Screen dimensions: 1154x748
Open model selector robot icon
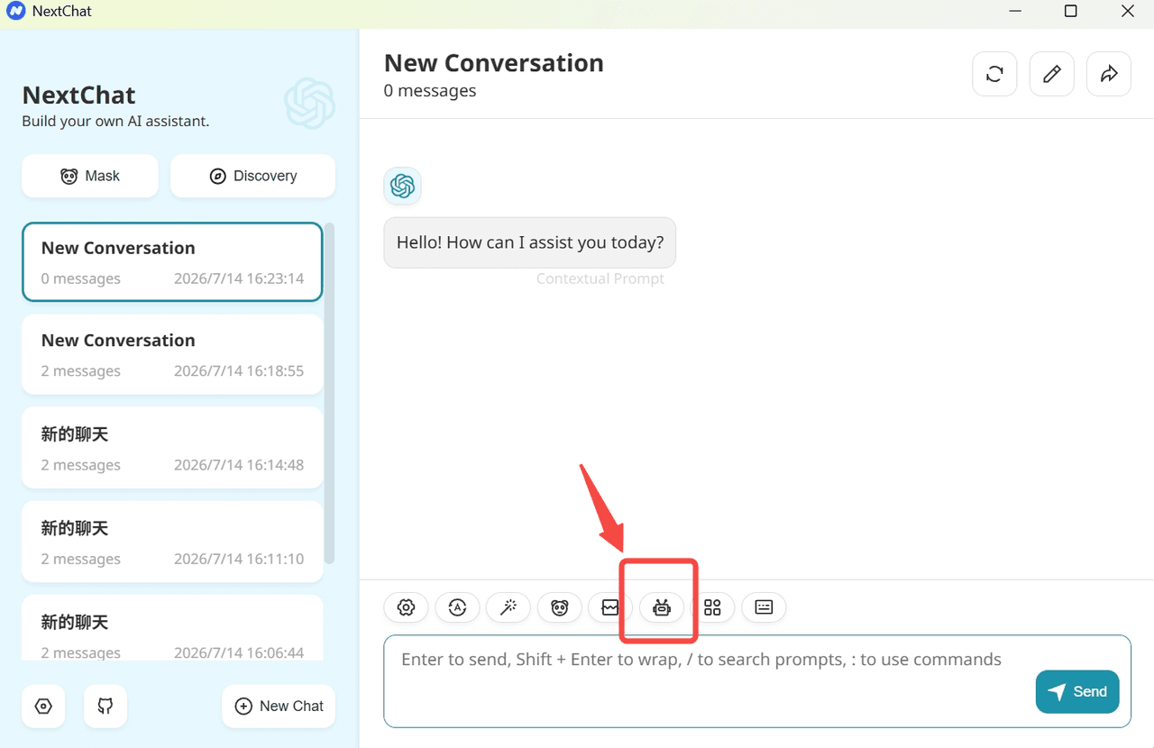coord(662,607)
